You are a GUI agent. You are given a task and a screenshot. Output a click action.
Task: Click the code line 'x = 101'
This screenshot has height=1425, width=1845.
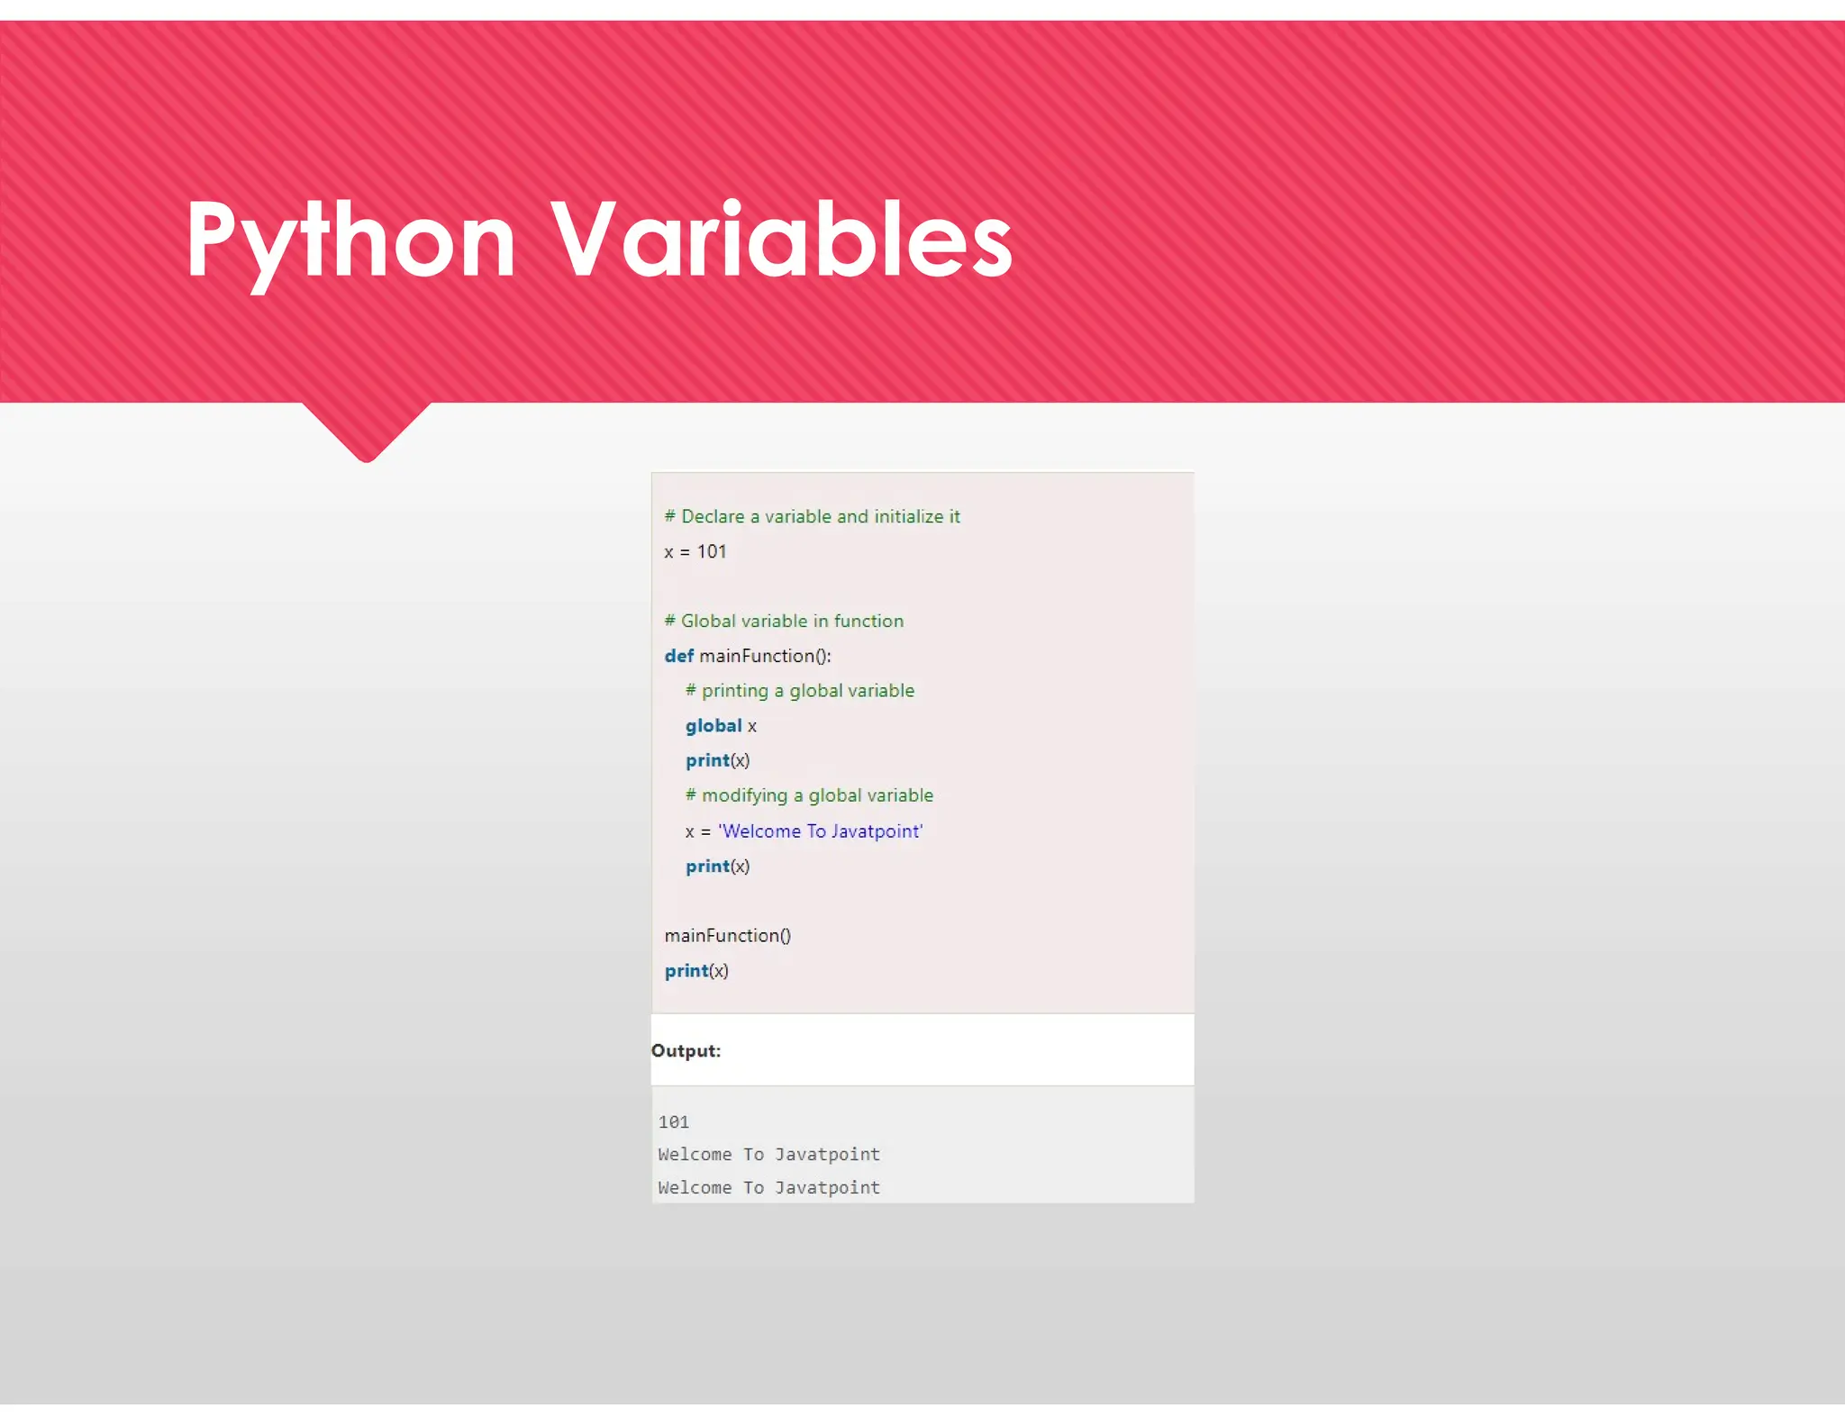point(695,552)
